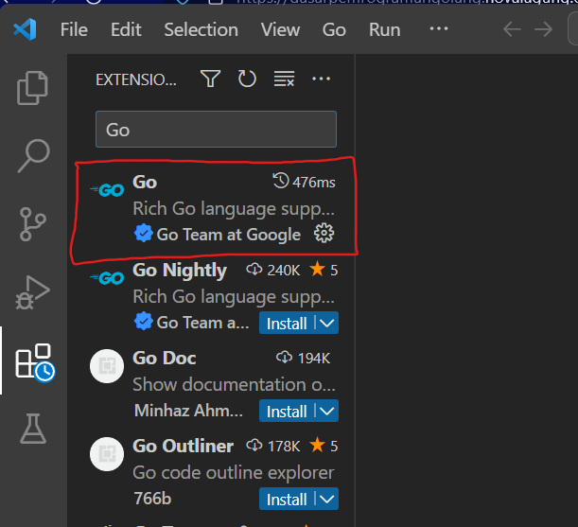This screenshot has height=527, width=578.
Task: Open the Selection menu
Action: 201,29
